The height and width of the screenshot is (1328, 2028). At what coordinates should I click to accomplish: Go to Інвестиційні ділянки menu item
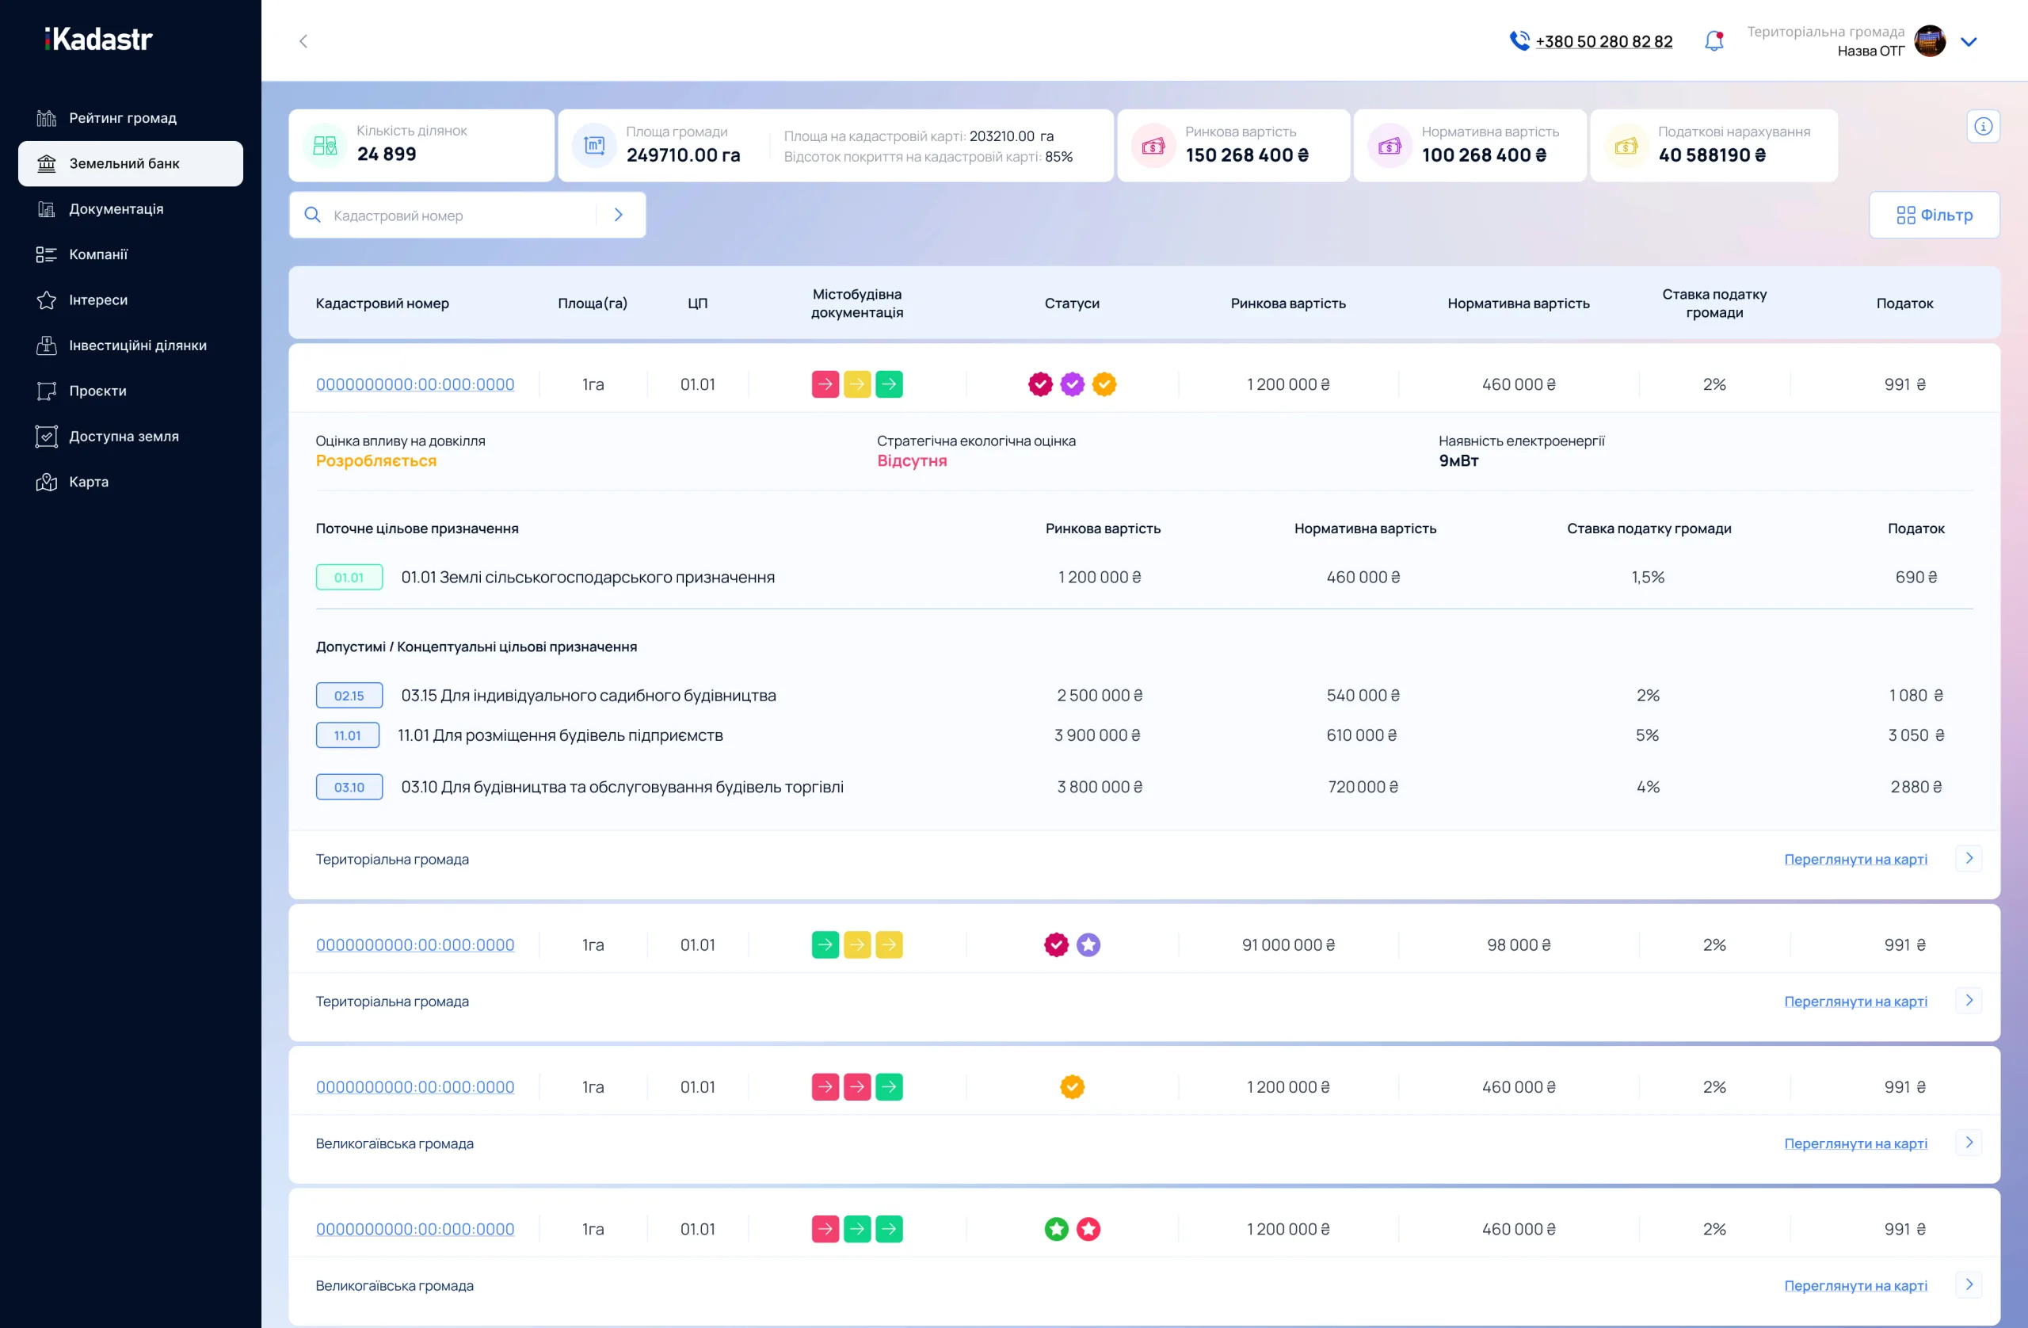pos(137,345)
